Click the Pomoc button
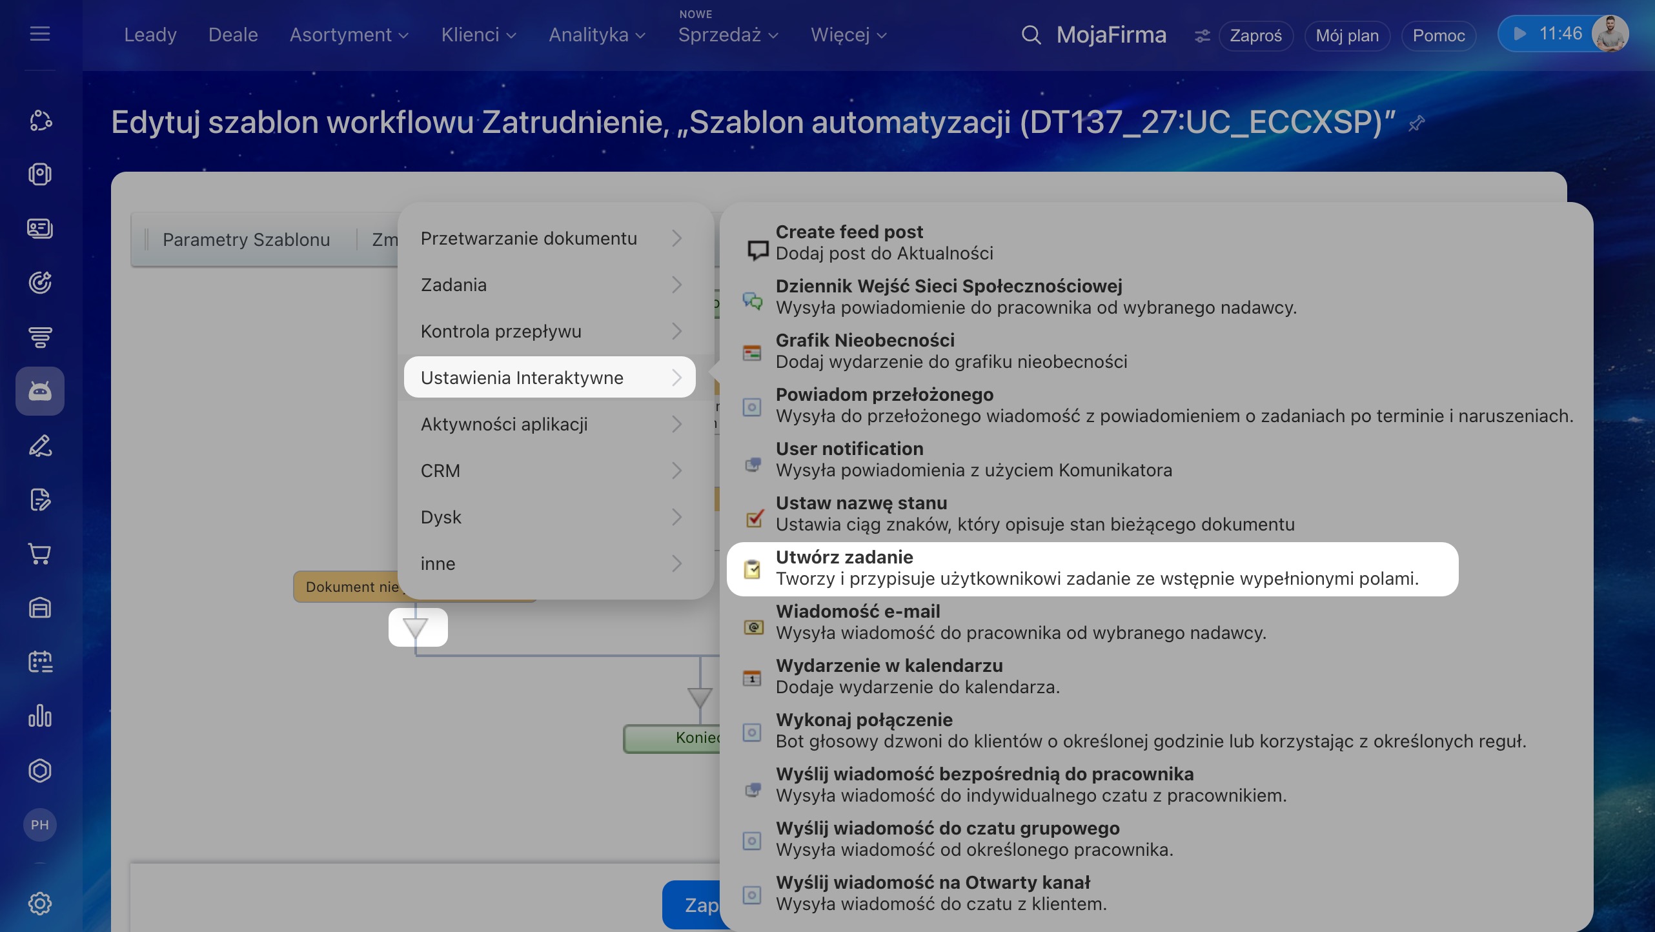This screenshot has width=1655, height=932. click(x=1439, y=35)
